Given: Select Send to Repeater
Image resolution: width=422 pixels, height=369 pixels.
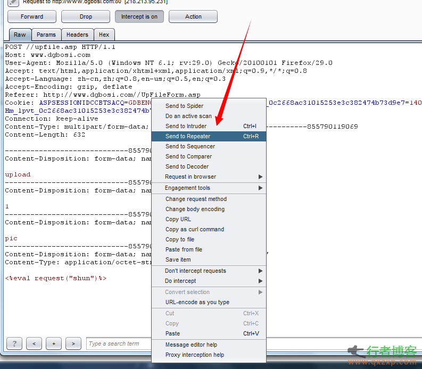Looking at the screenshot, I should pyautogui.click(x=209, y=136).
